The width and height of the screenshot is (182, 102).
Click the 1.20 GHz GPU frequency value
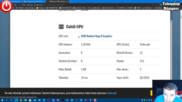point(86,44)
